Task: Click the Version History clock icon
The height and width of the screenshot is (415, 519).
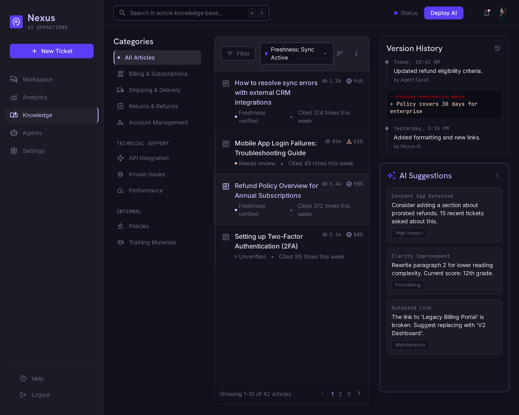Action: (x=497, y=48)
